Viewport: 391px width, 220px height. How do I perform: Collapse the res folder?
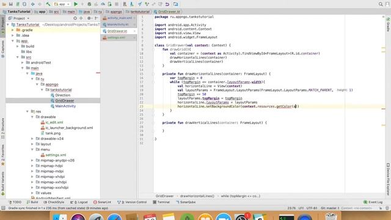tap(27, 111)
